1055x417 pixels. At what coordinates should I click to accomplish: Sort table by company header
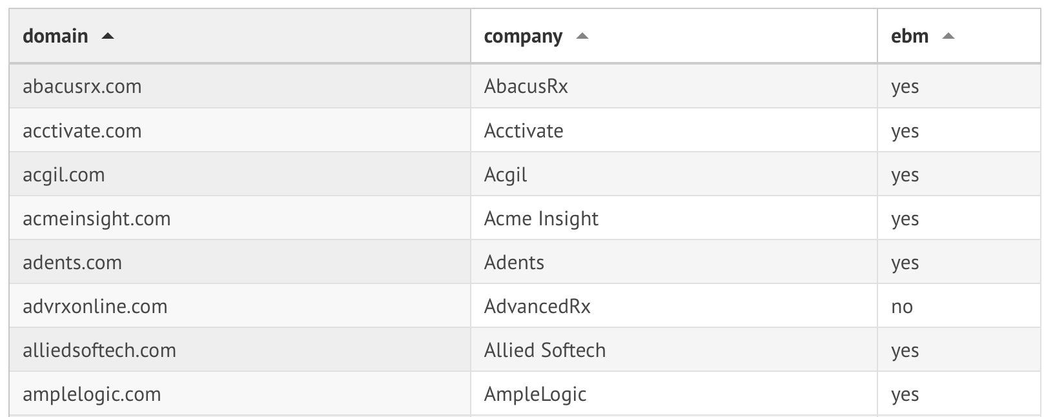tap(523, 36)
